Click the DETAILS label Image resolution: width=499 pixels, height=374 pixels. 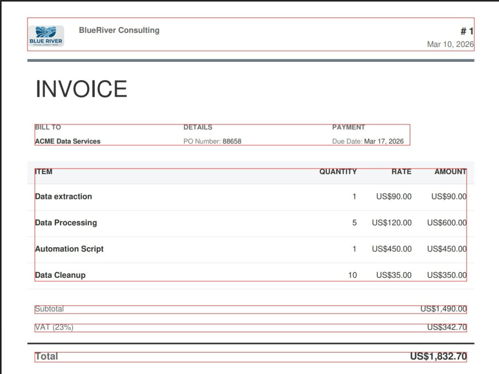(198, 127)
